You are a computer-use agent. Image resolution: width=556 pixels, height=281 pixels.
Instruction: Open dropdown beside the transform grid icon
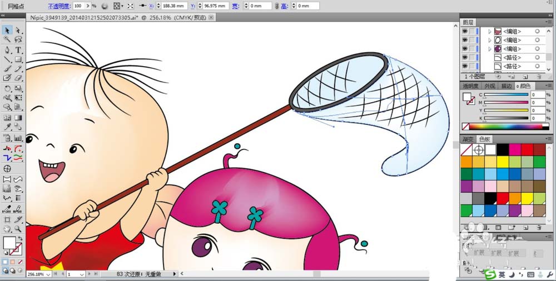[x=122, y=6]
